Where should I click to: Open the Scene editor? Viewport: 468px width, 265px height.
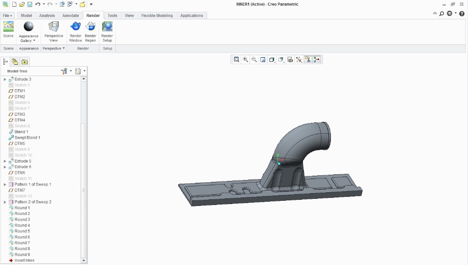(9, 30)
